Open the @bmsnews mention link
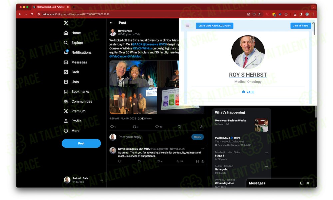The image size is (333, 200). point(150,44)
